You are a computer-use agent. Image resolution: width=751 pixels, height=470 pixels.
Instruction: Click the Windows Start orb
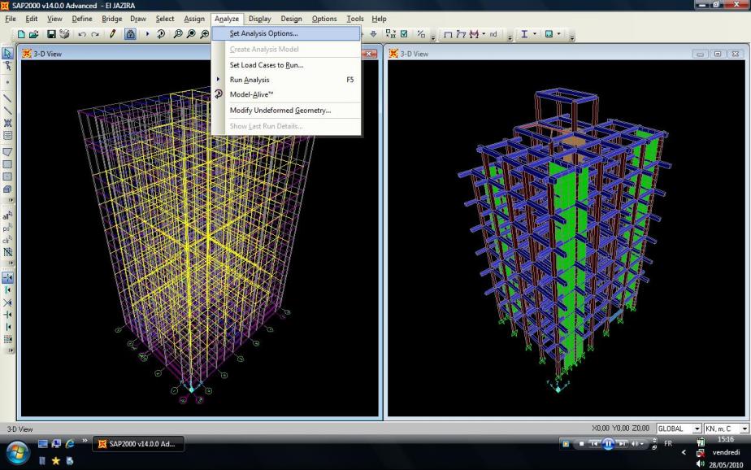17,452
